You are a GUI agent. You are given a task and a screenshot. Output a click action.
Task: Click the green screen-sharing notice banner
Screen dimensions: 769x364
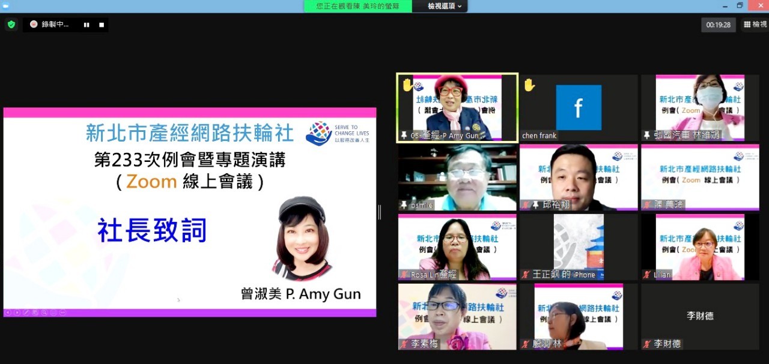coord(357,6)
